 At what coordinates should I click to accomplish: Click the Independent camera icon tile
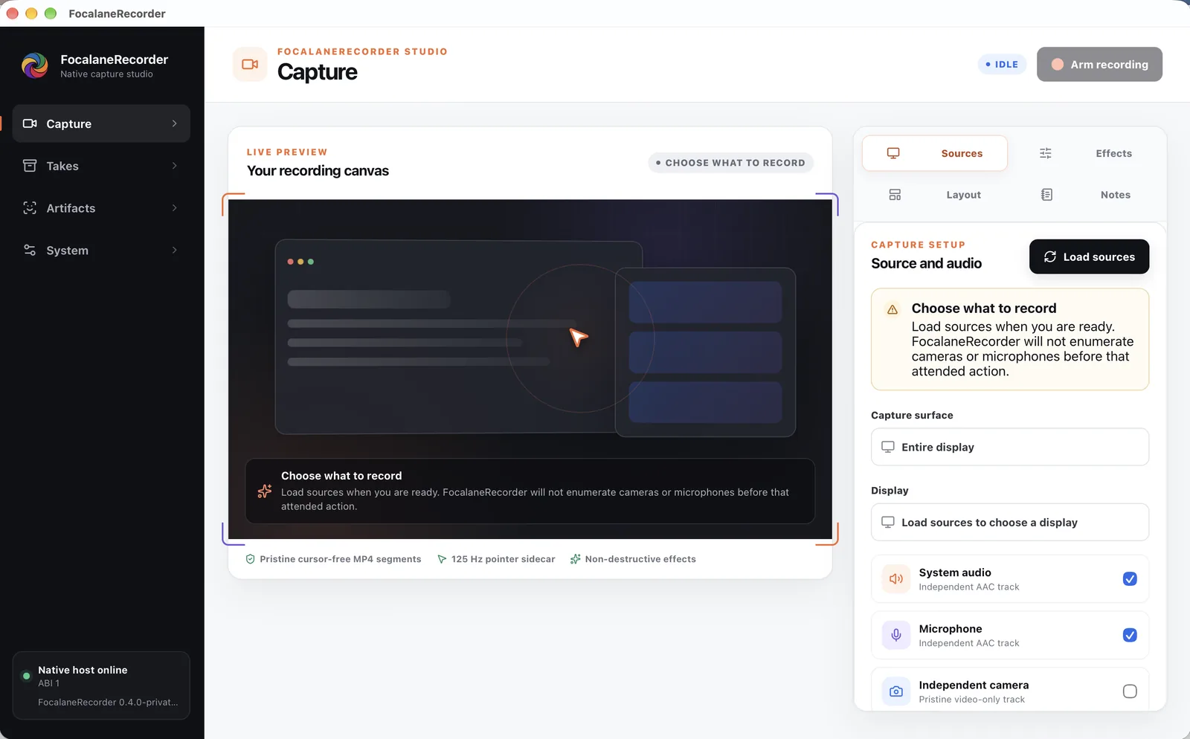pyautogui.click(x=896, y=691)
